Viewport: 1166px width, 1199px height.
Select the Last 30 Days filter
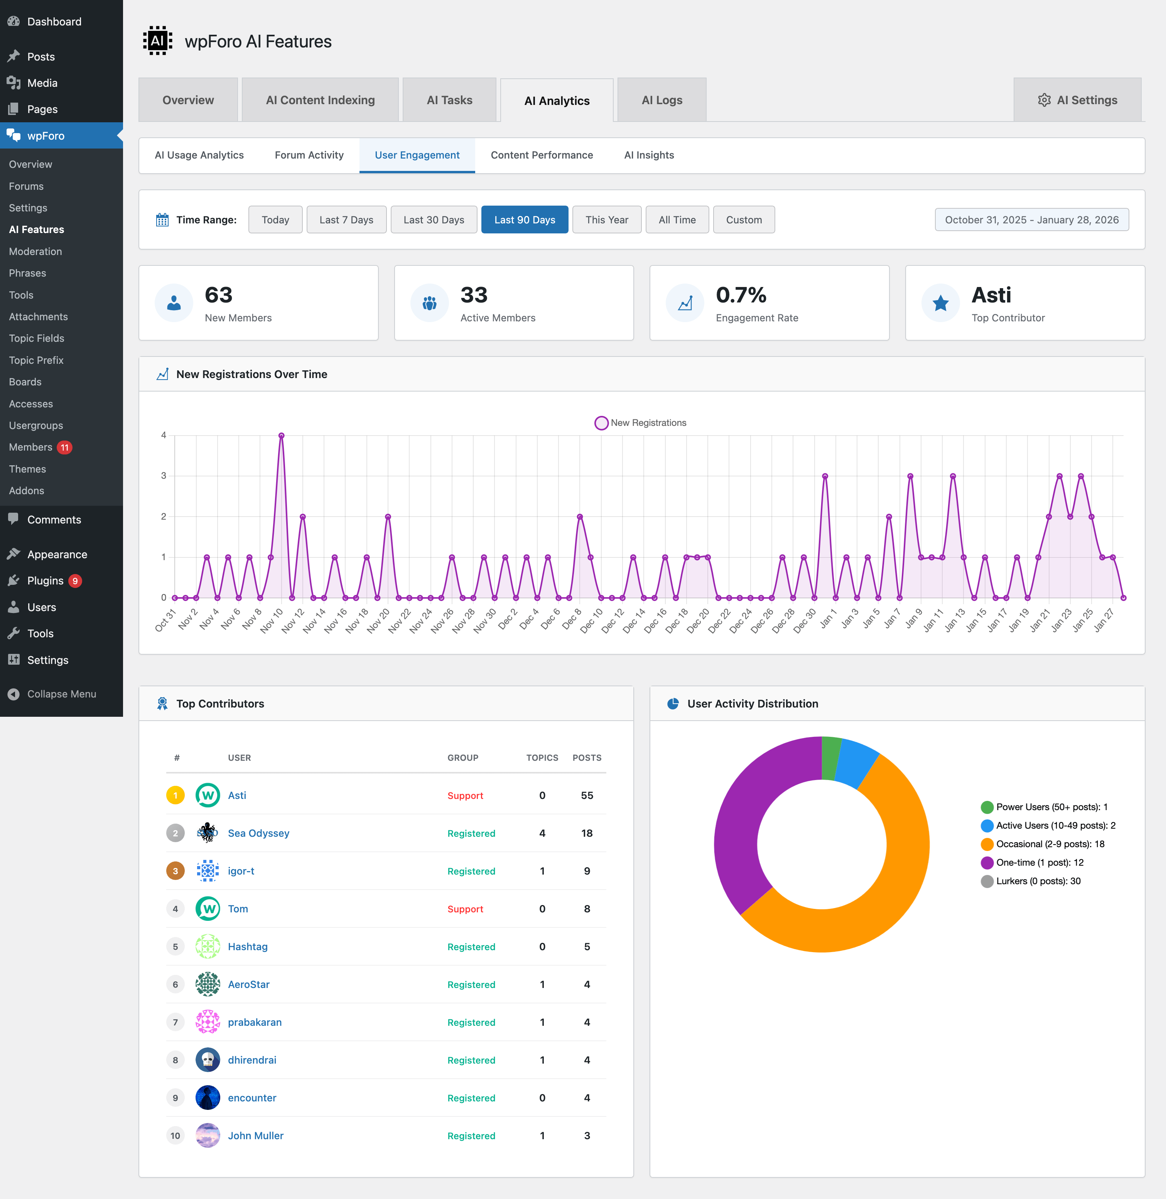point(434,219)
